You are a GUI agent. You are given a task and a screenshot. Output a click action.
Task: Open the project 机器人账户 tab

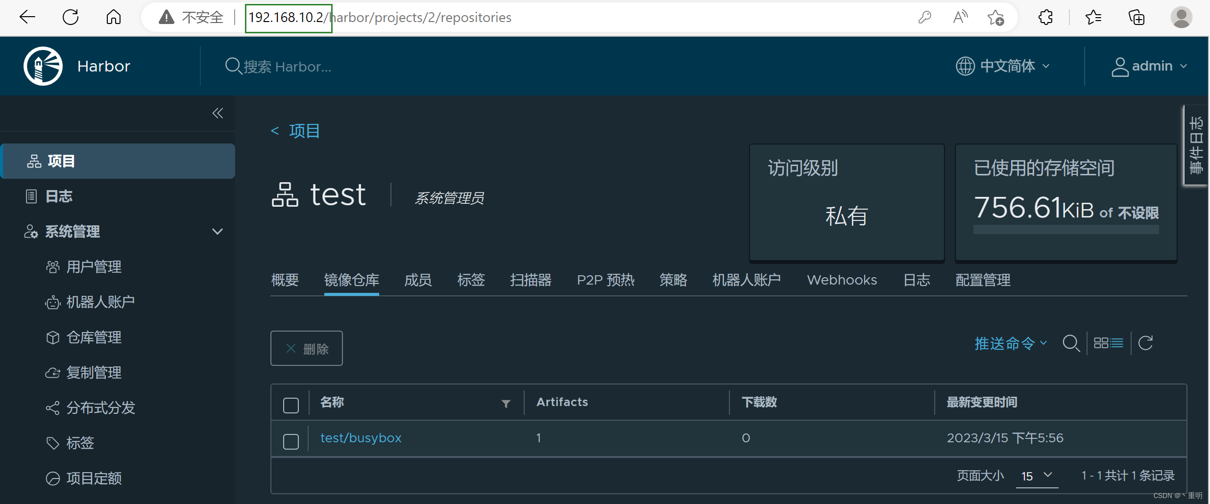coord(747,280)
